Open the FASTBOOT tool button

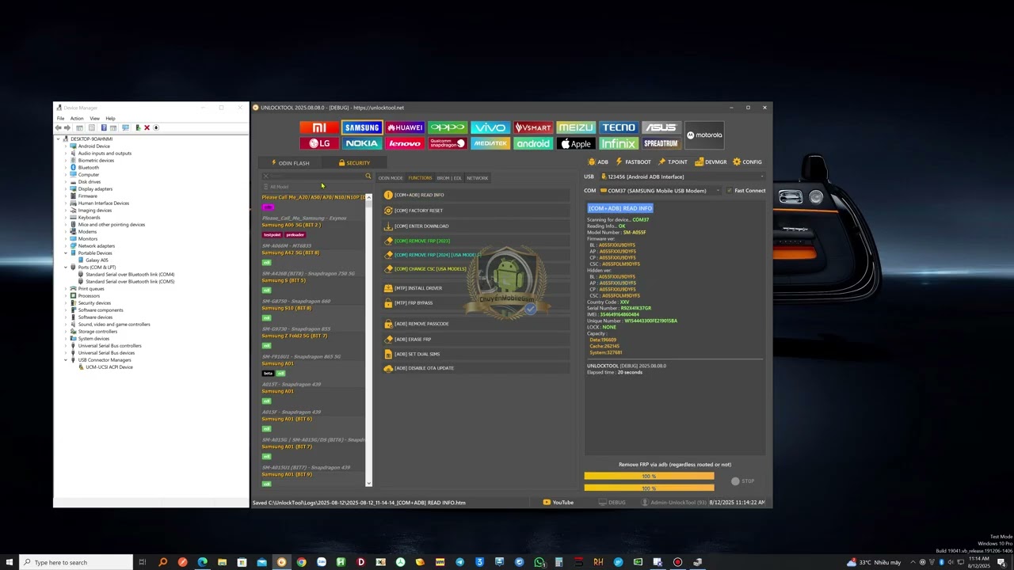[x=633, y=162]
